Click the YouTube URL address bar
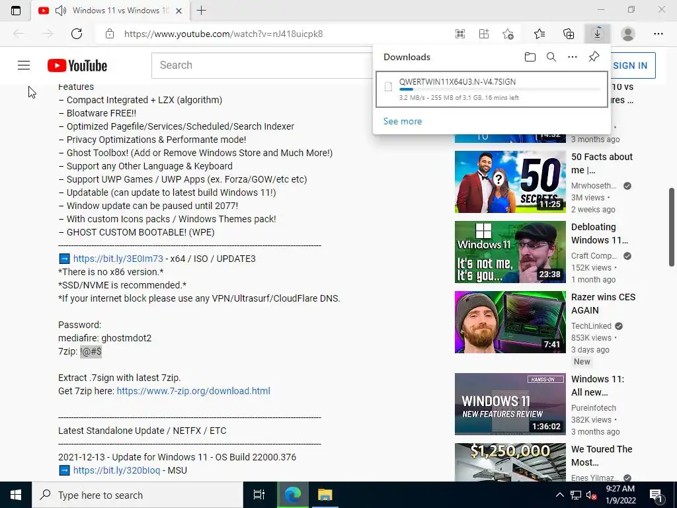This screenshot has height=508, width=677. pos(223,34)
